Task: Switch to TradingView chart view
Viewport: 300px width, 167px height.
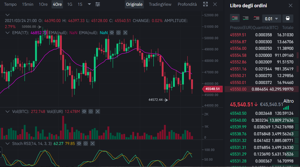Action: pos(160,4)
